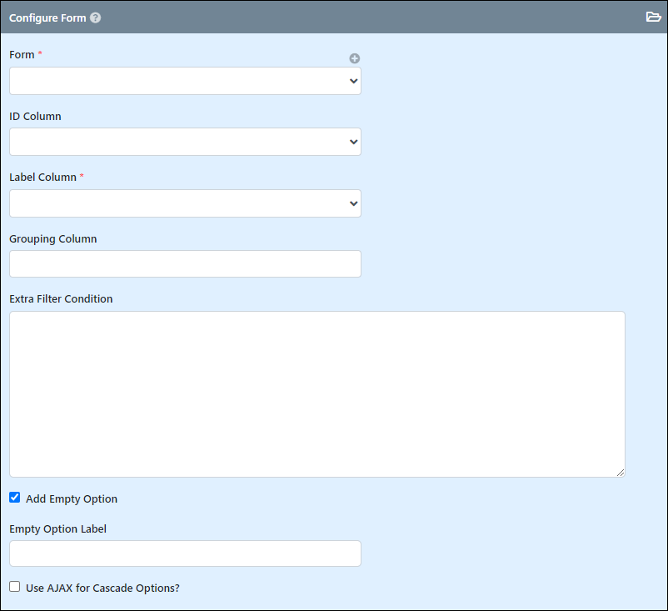Open the Label Column dropdown
Viewport: 668px width, 611px height.
(x=185, y=203)
